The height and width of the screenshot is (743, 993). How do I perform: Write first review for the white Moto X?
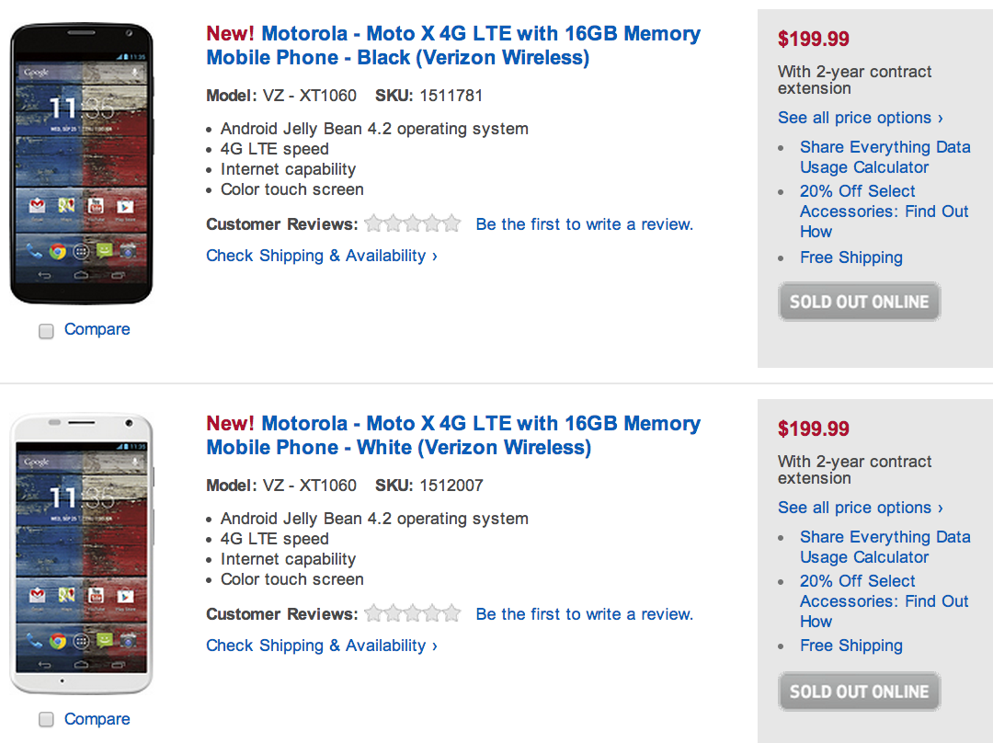click(584, 614)
